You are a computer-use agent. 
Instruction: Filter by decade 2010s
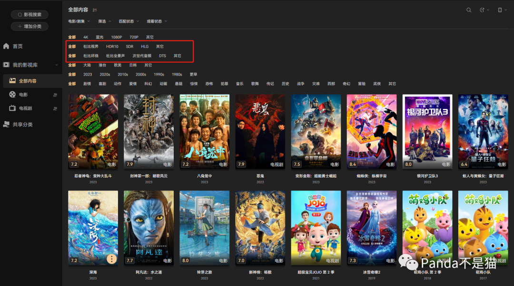tap(123, 75)
